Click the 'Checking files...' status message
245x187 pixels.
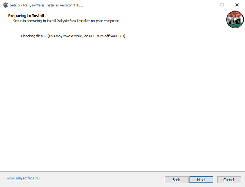pyautogui.click(x=73, y=36)
